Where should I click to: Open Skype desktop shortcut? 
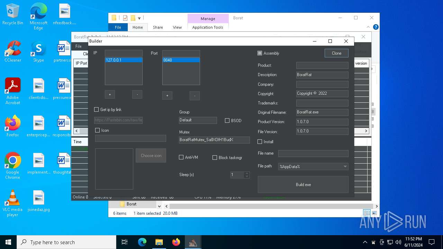(x=38, y=51)
